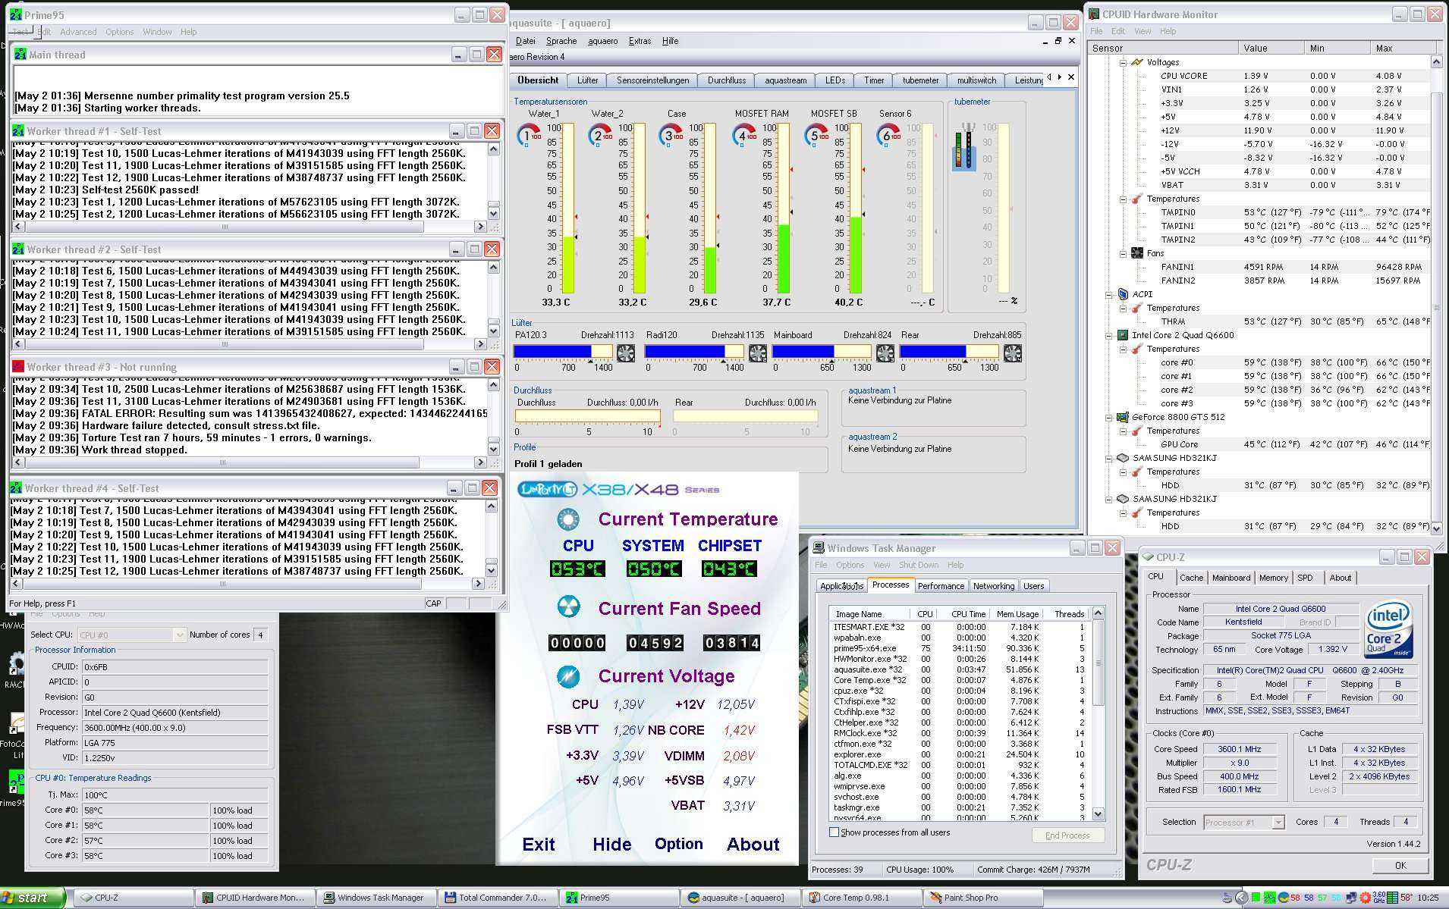Image resolution: width=1449 pixels, height=909 pixels.
Task: Collapse the Fans tree node
Action: 1124,253
